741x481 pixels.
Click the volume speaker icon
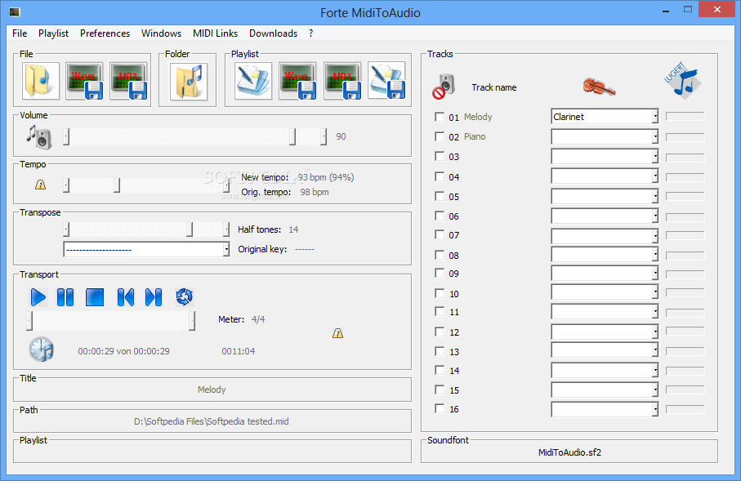coord(38,137)
